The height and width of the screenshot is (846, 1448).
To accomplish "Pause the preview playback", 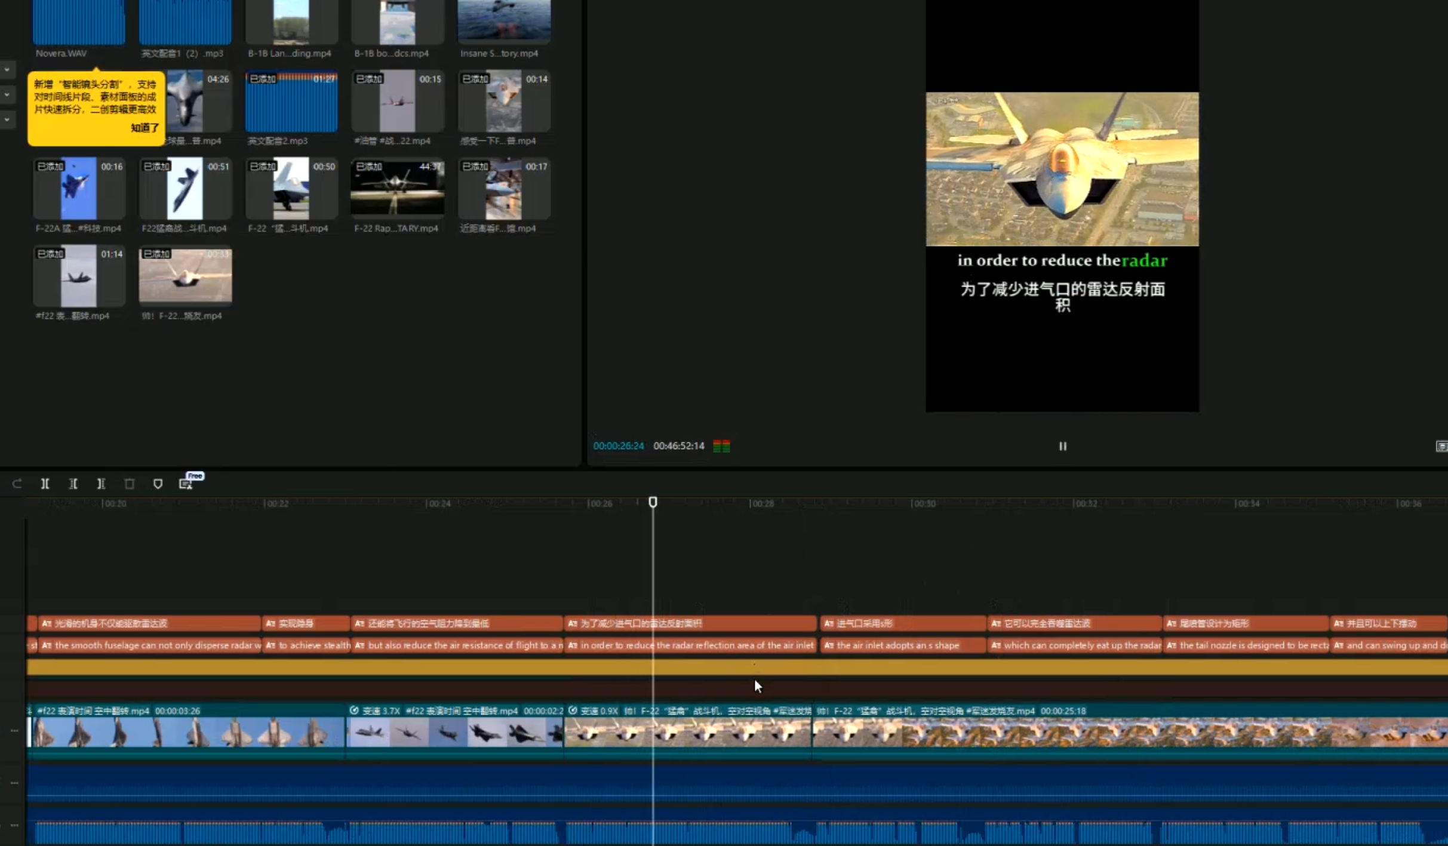I will (1062, 446).
